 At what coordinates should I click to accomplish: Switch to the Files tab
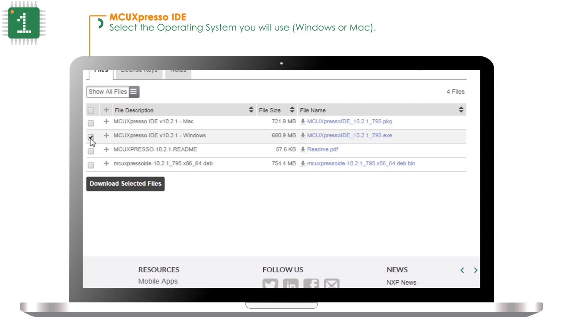(101, 73)
